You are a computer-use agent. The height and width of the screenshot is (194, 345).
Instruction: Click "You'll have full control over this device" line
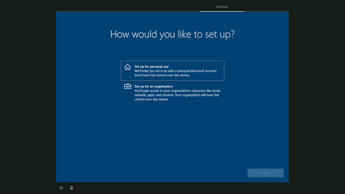tap(162, 75)
